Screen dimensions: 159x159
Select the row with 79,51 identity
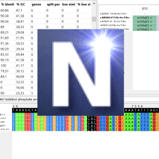click(19, 71)
